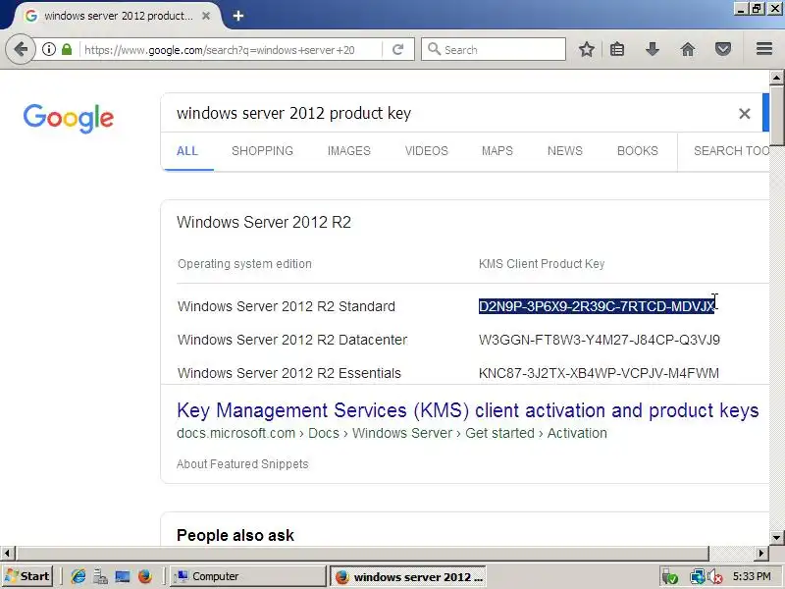Launch Internet Explorer from the taskbar
The width and height of the screenshot is (785, 589).
click(x=78, y=576)
